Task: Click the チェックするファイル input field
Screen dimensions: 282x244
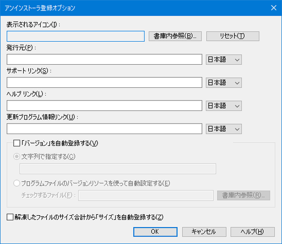Action: tap(146, 196)
